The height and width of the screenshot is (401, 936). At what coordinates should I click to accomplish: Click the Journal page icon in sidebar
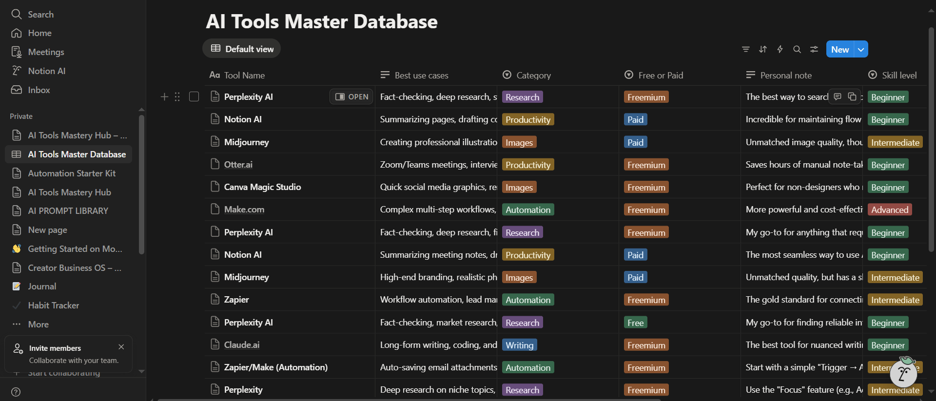(17, 286)
